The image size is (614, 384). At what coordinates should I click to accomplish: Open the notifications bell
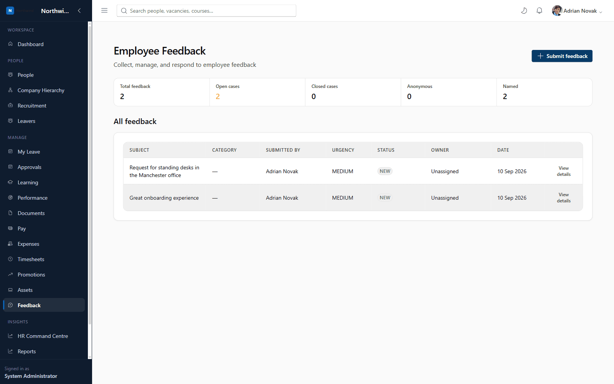point(539,11)
